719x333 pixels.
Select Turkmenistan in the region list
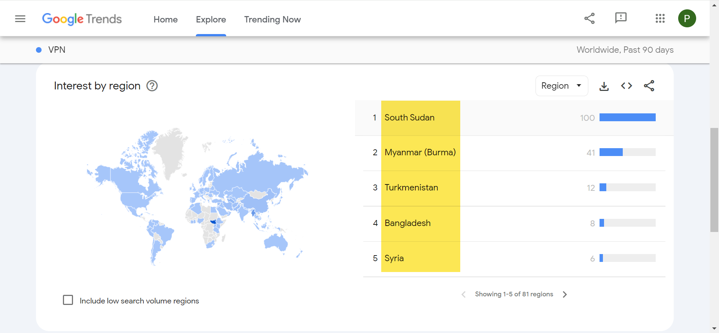coord(411,187)
